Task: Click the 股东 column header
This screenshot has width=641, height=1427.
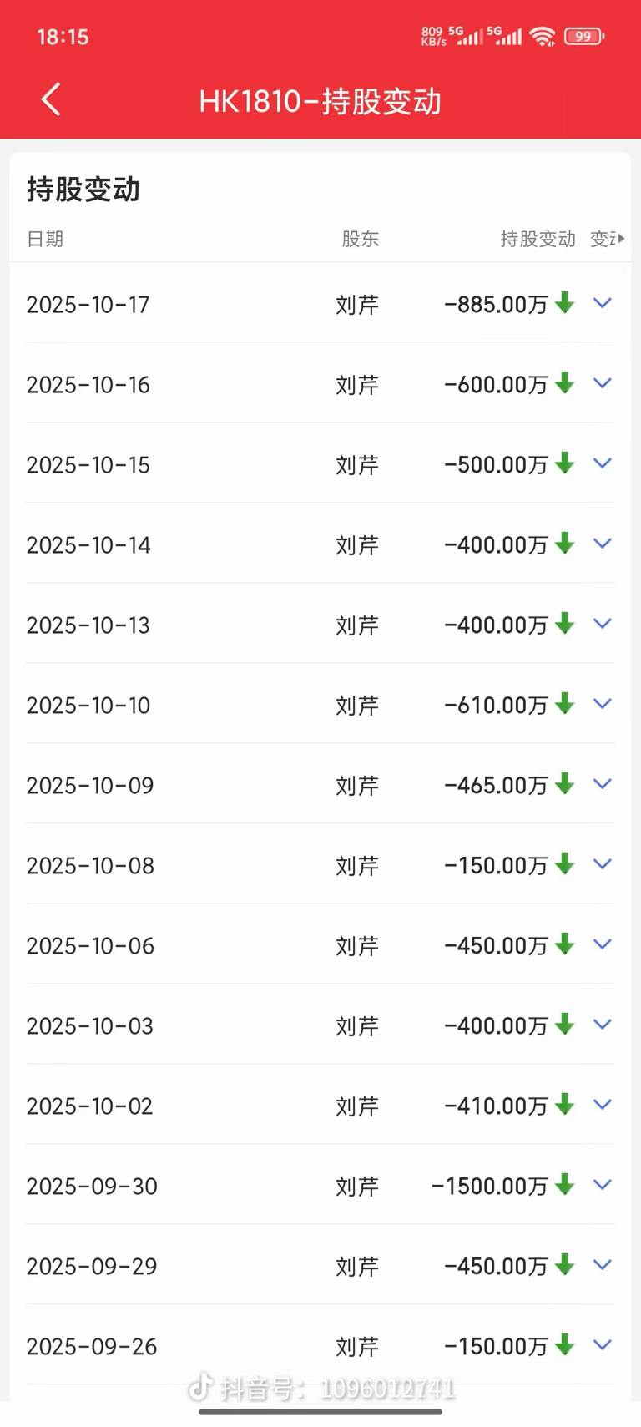Action: click(x=360, y=239)
